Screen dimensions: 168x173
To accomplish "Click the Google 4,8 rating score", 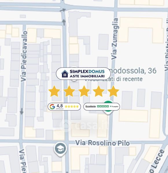I will pyautogui.click(x=60, y=106).
